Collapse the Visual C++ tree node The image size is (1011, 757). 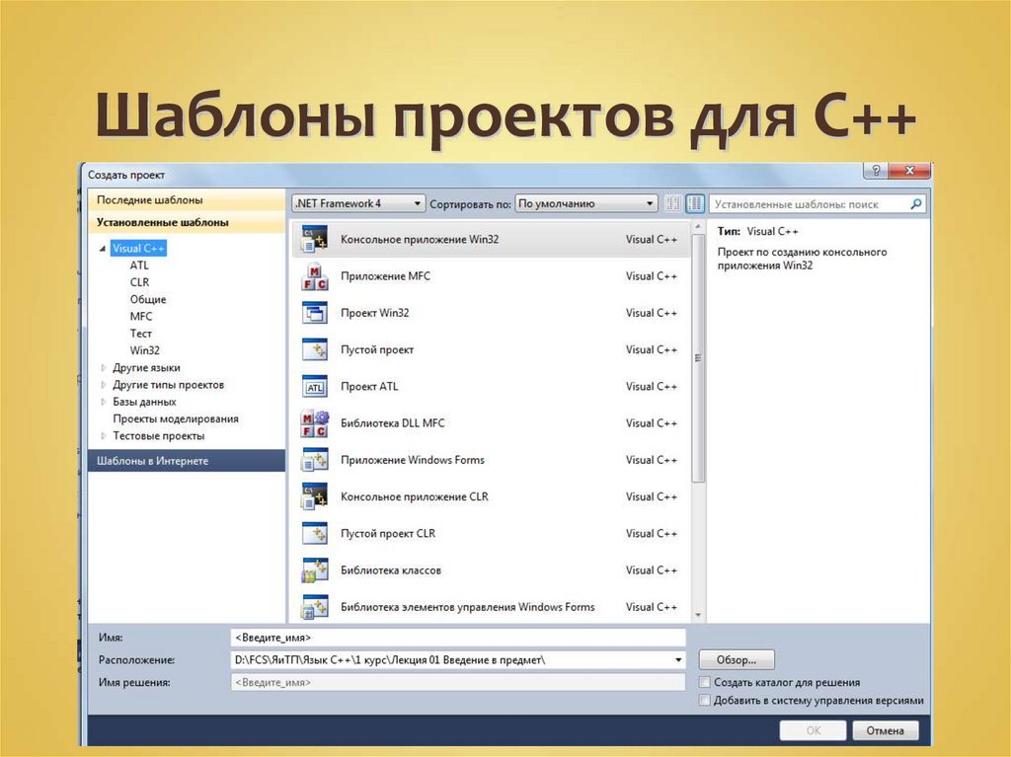(x=103, y=249)
